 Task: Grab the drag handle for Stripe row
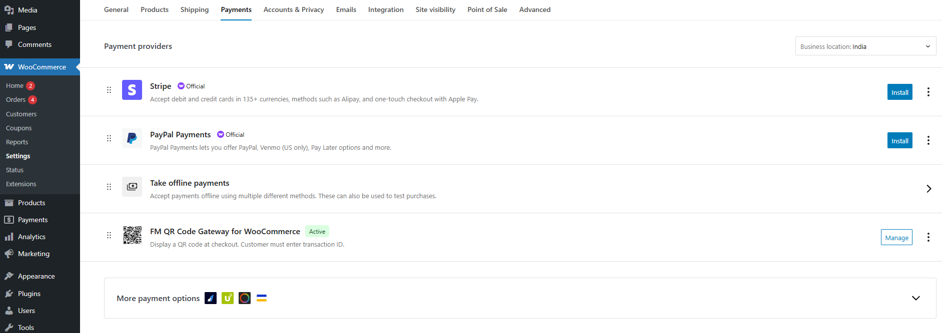(109, 90)
